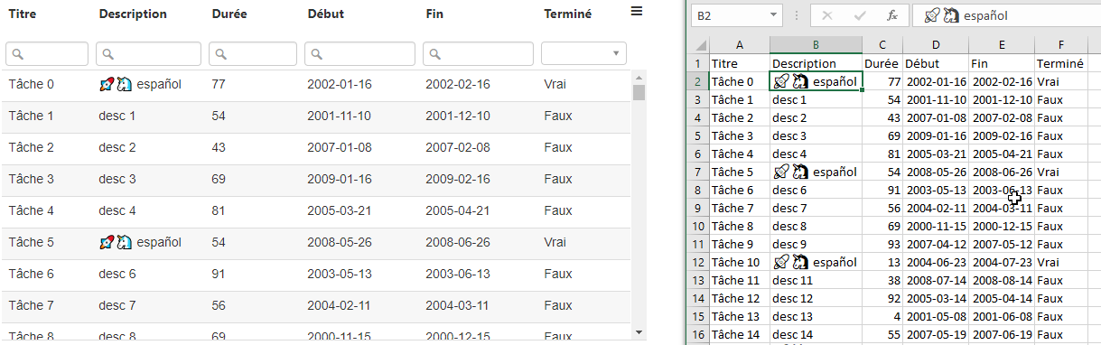Click the formula bar cancel X icon
The width and height of the screenshot is (1101, 345).
(x=828, y=15)
